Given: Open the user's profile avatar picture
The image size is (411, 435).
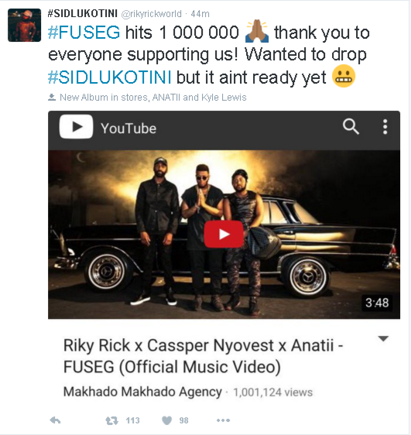Looking at the screenshot, I should tap(25, 26).
